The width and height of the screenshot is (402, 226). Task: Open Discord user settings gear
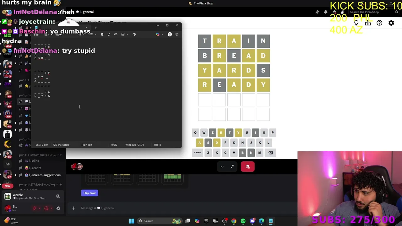[x=58, y=208]
